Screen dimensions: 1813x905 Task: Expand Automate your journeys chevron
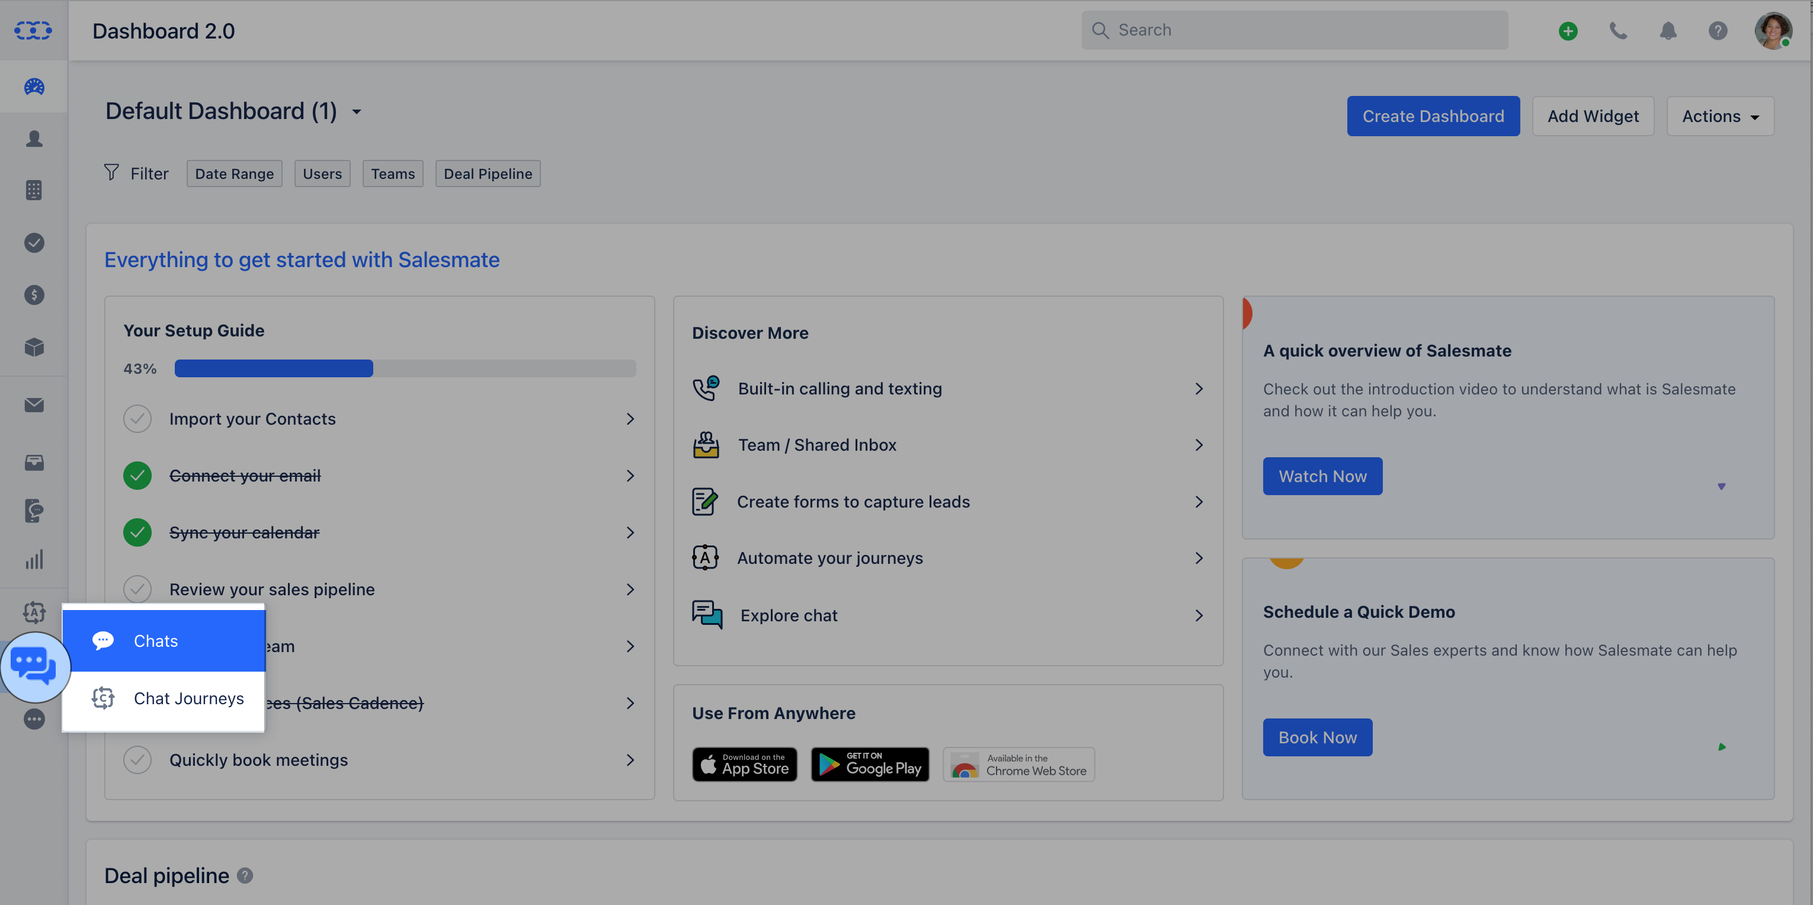coord(1199,558)
